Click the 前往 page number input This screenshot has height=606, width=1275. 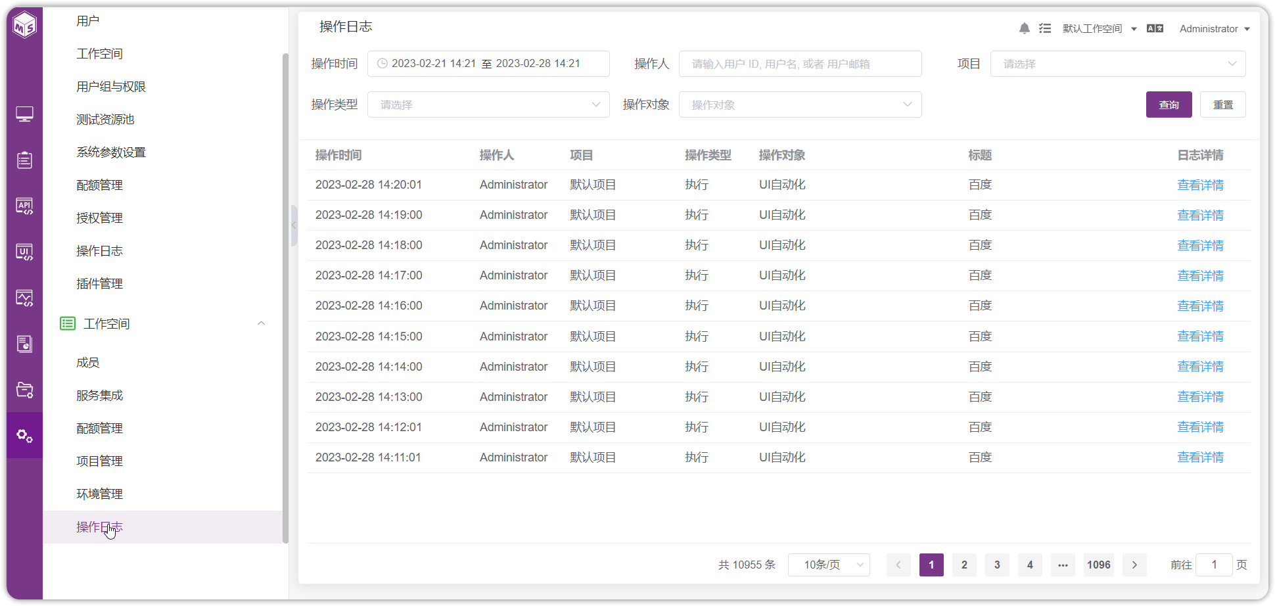pyautogui.click(x=1214, y=565)
